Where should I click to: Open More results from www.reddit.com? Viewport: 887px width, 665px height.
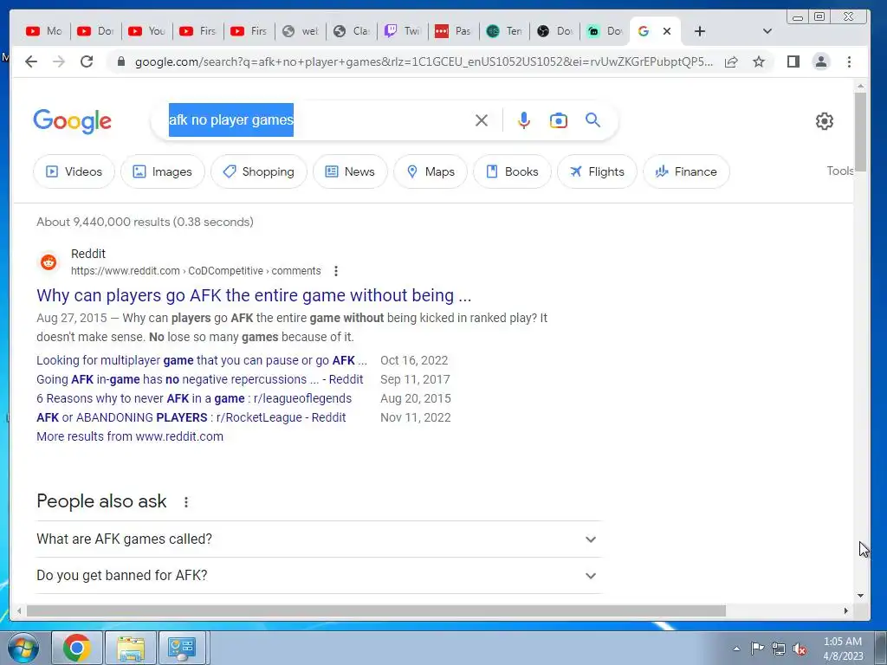[x=130, y=436]
